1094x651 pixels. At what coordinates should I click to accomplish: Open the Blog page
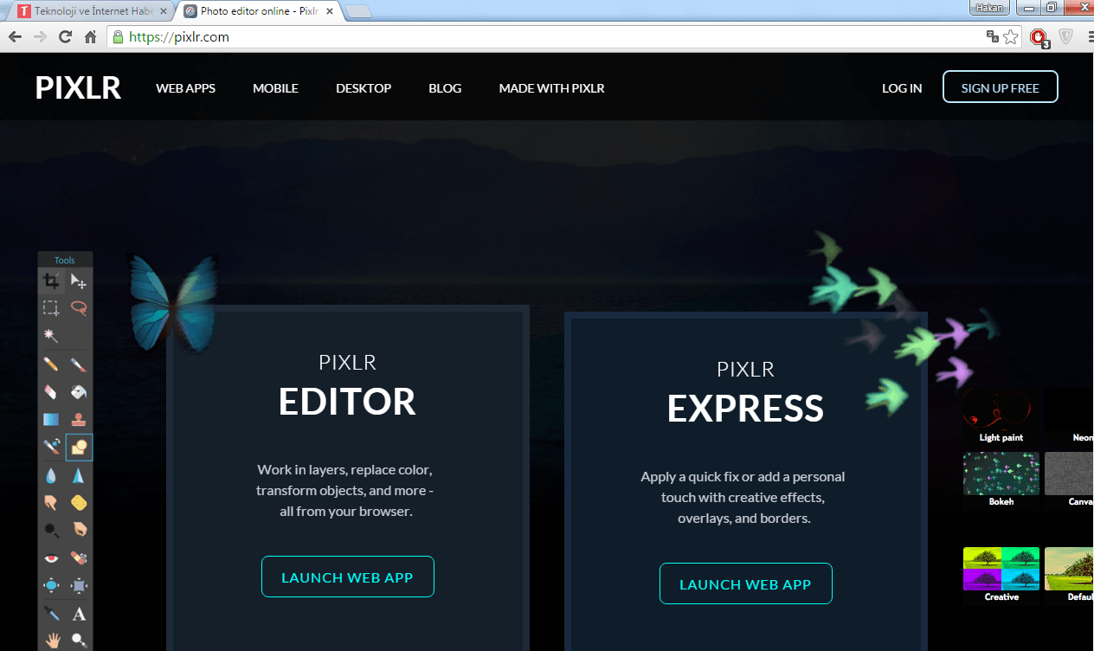coord(445,88)
